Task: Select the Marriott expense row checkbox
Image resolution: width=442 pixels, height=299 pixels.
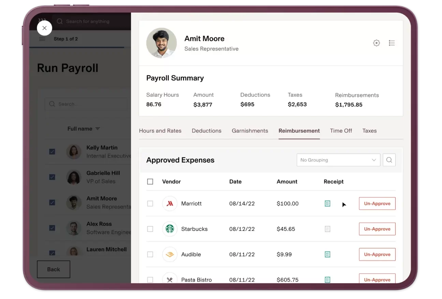Action: point(150,203)
